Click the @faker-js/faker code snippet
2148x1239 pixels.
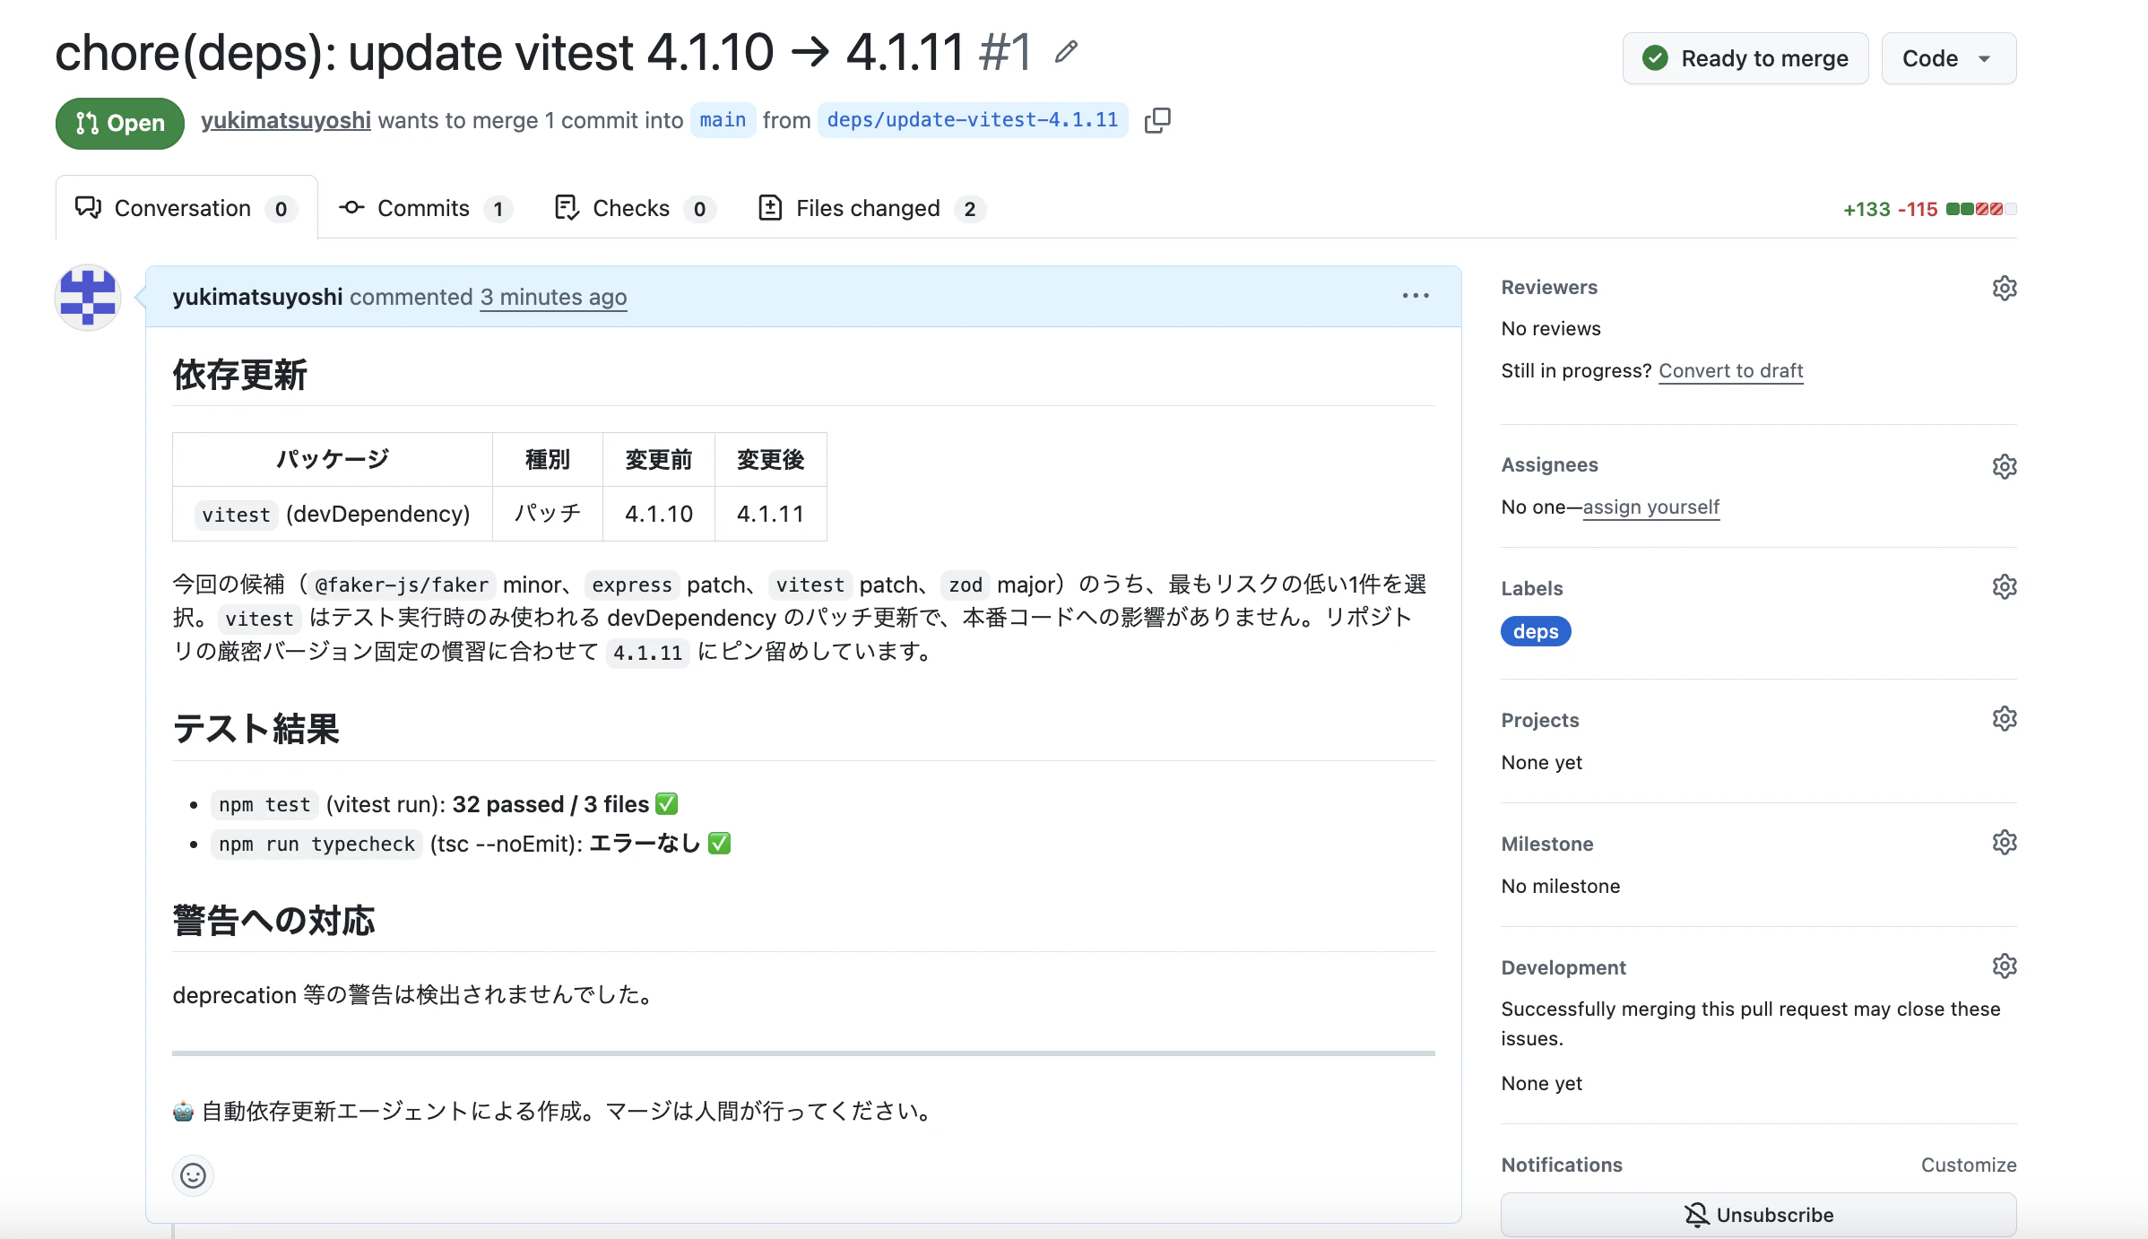[x=402, y=585]
